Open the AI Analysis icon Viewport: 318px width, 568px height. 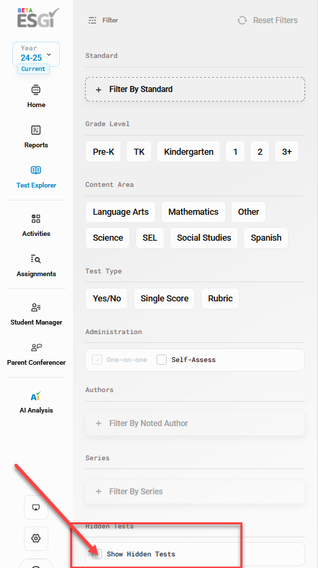36,395
